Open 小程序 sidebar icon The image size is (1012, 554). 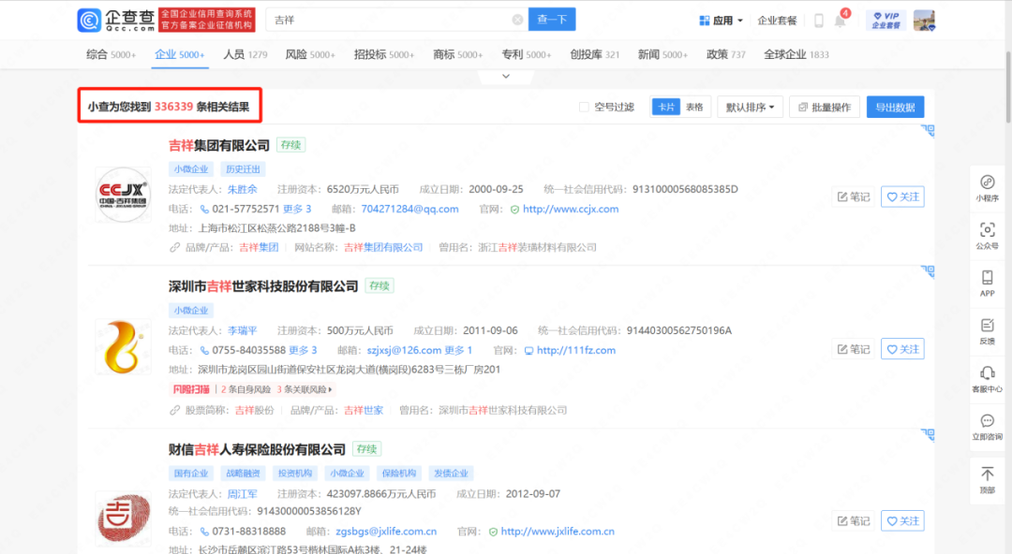(x=987, y=188)
